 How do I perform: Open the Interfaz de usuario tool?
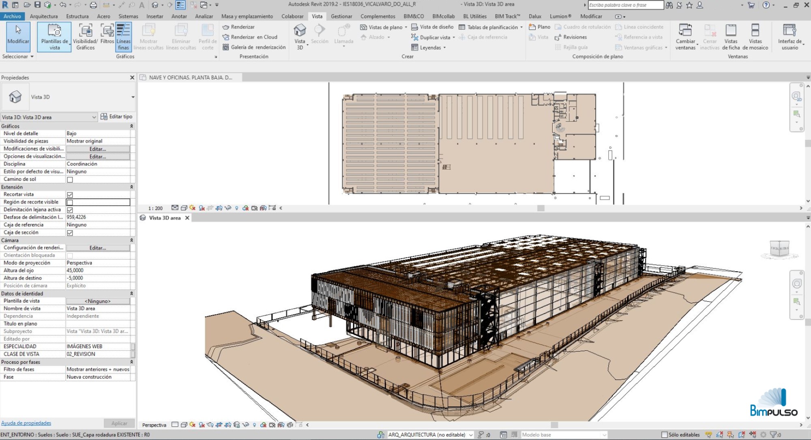tap(790, 37)
